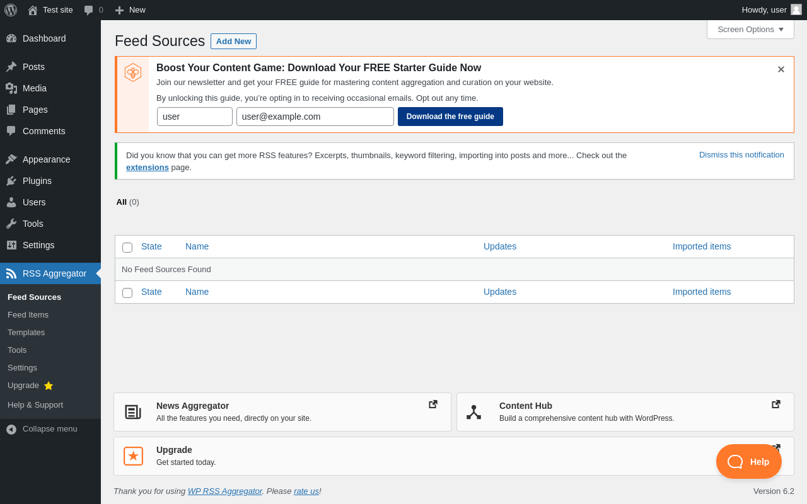Click the Comments icon in sidebar
807x504 pixels.
click(11, 131)
